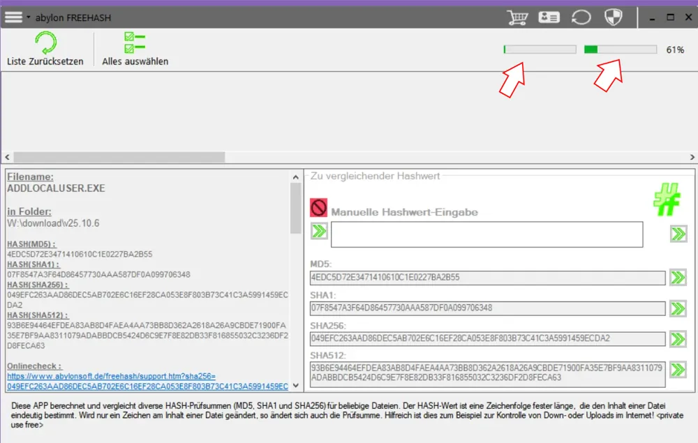Open the ID card registration icon
The width and height of the screenshot is (698, 443).
(x=549, y=17)
